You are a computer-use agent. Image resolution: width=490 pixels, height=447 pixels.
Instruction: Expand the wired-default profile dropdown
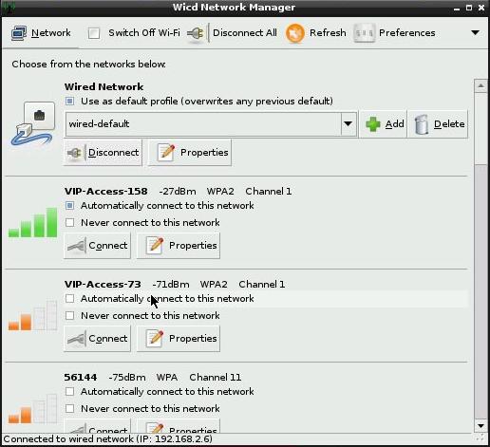point(349,123)
